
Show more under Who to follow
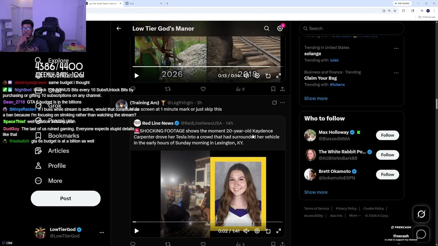(x=316, y=192)
